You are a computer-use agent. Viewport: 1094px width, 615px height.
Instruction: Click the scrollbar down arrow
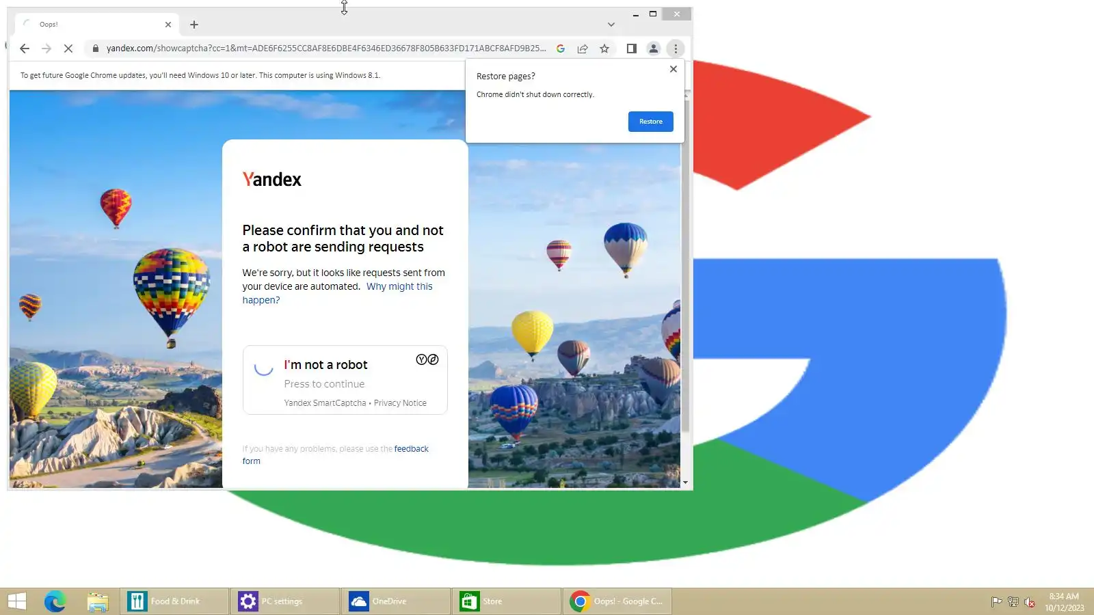point(685,482)
